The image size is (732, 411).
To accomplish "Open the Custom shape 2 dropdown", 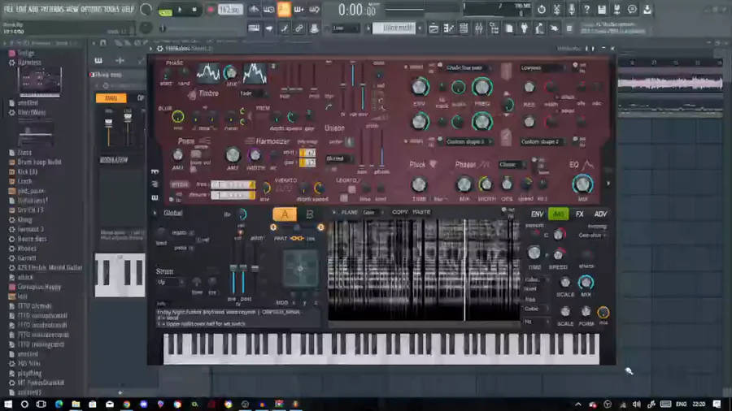I will [x=542, y=141].
